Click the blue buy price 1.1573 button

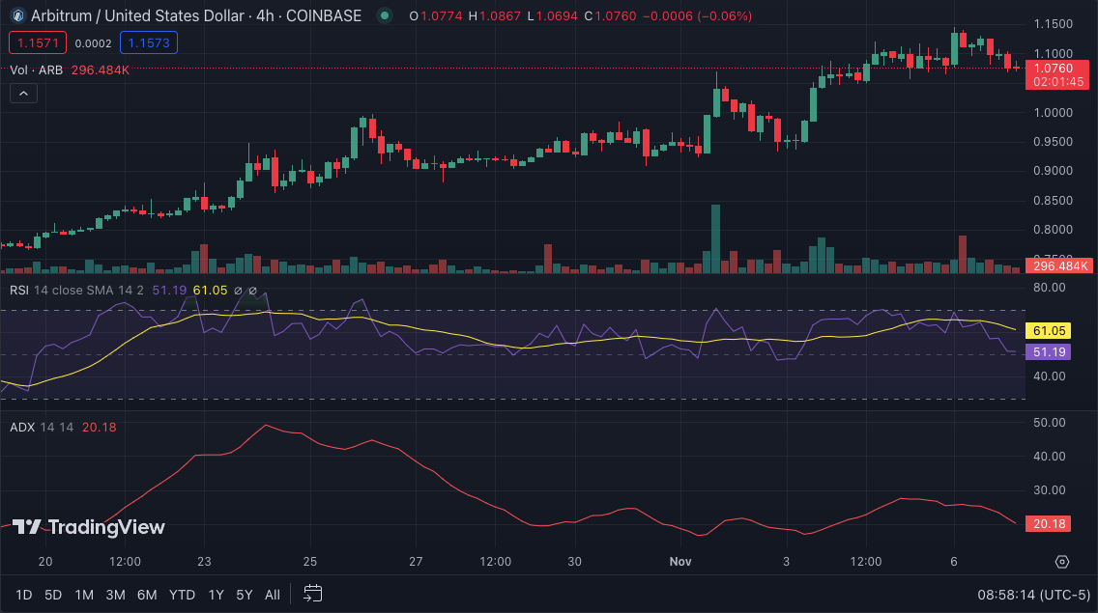pyautogui.click(x=149, y=42)
